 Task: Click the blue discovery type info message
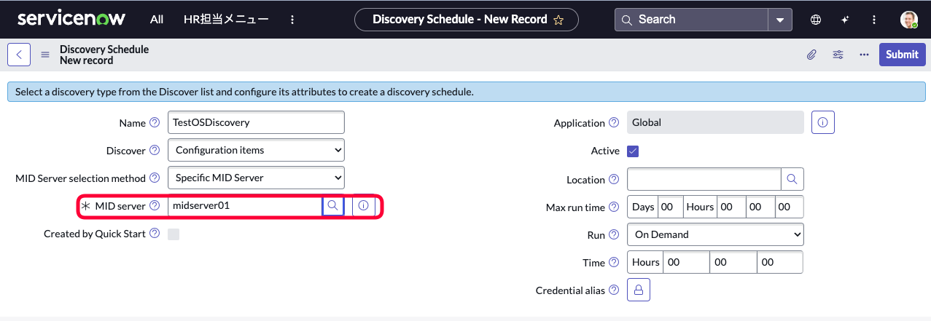465,92
